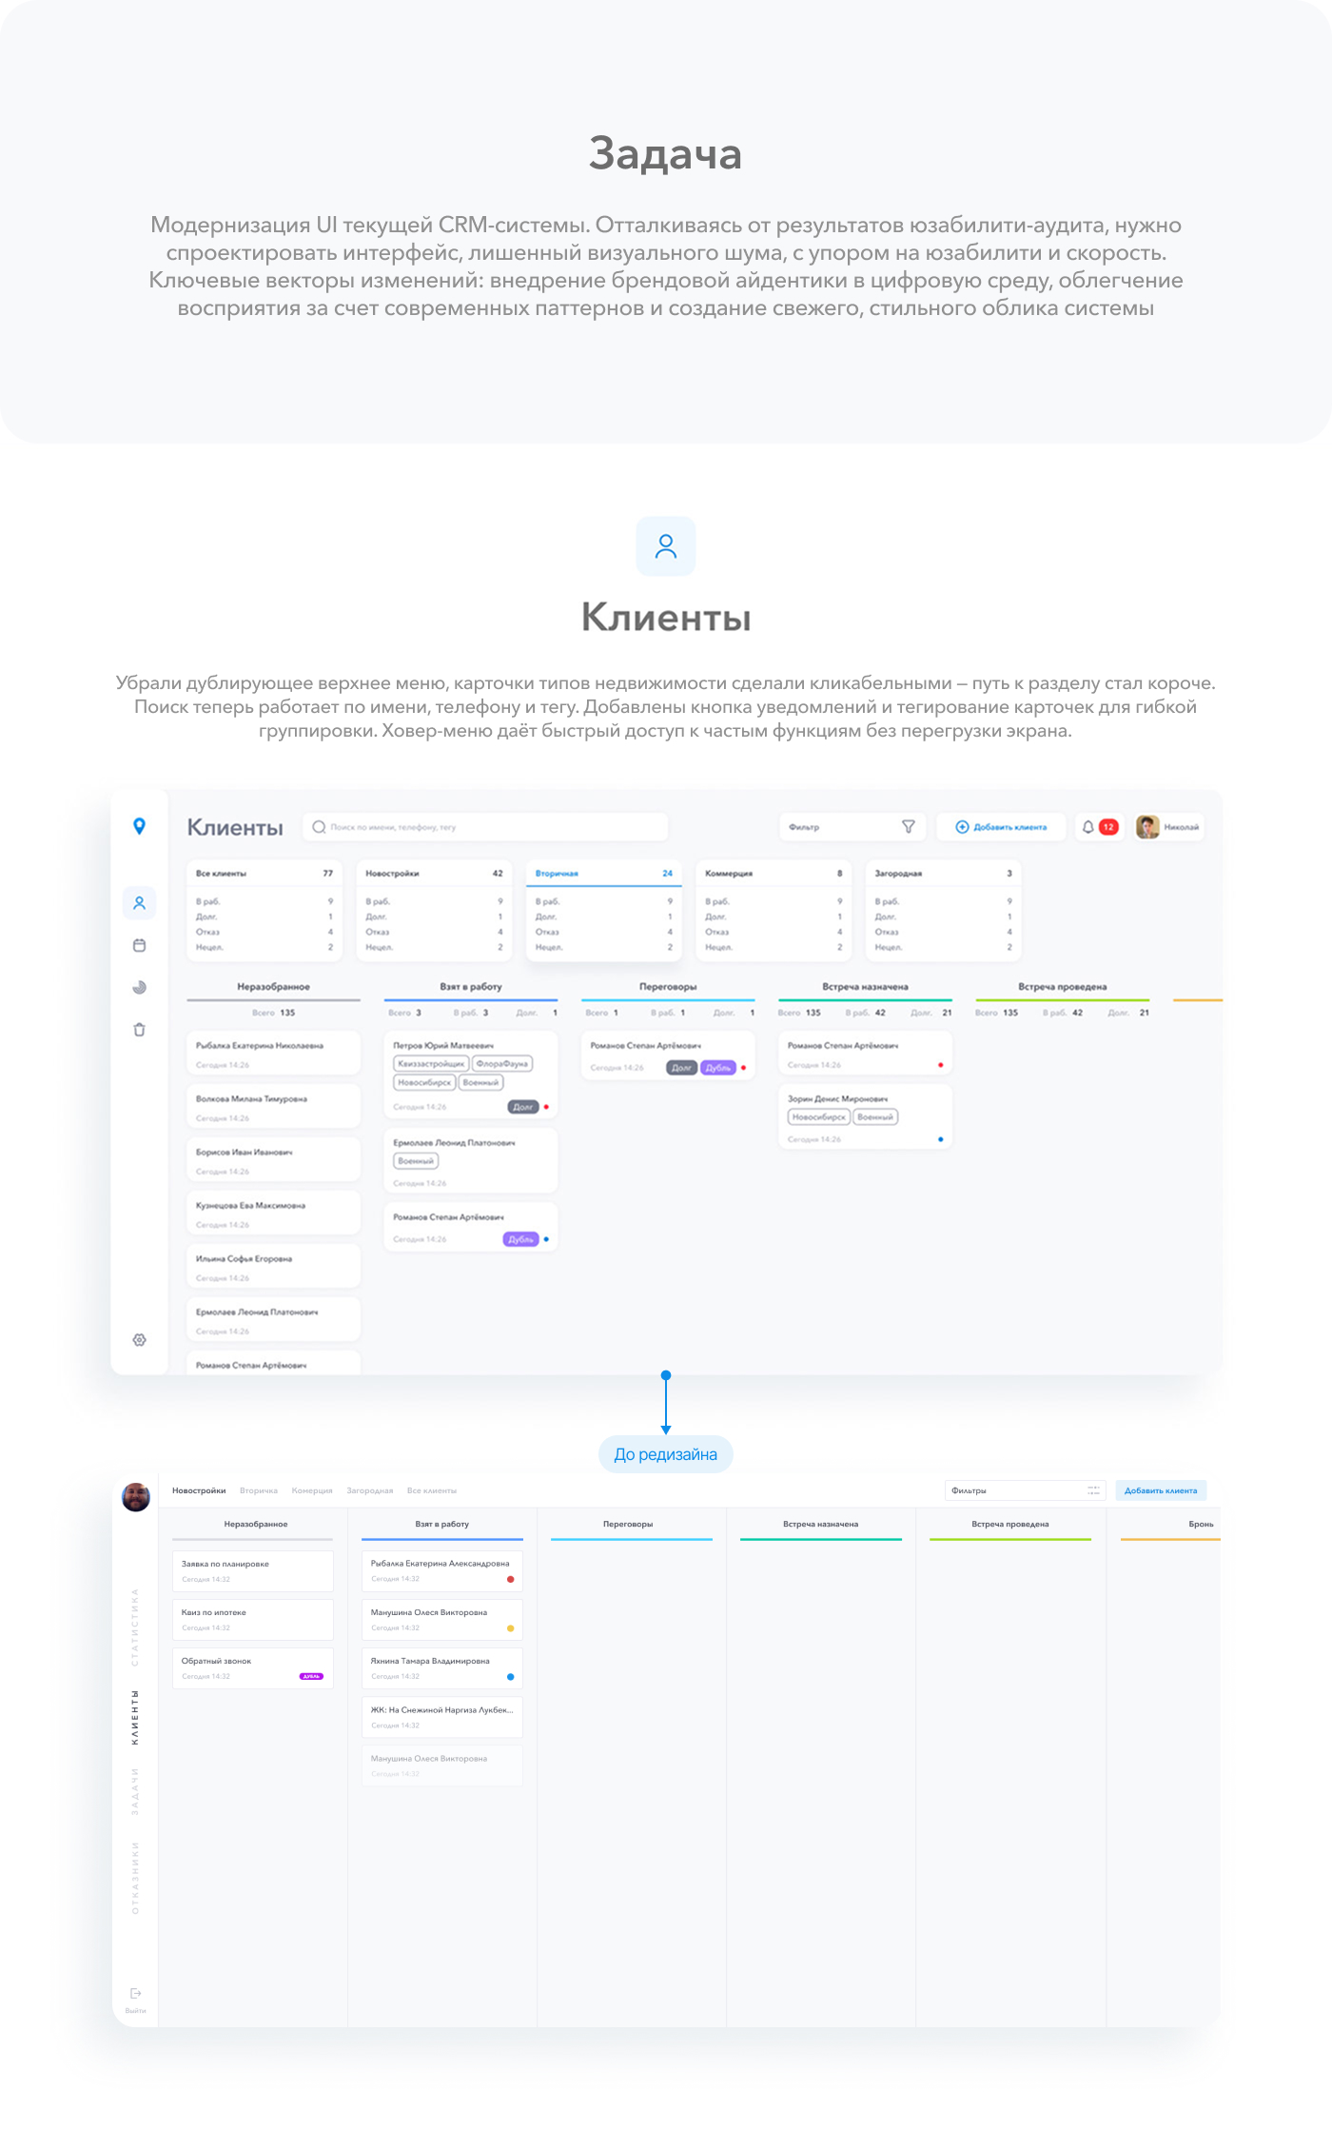Viewport: 1332px width, 2130px height.
Task: Switch to Загородная tab in old design
Action: (x=370, y=1490)
